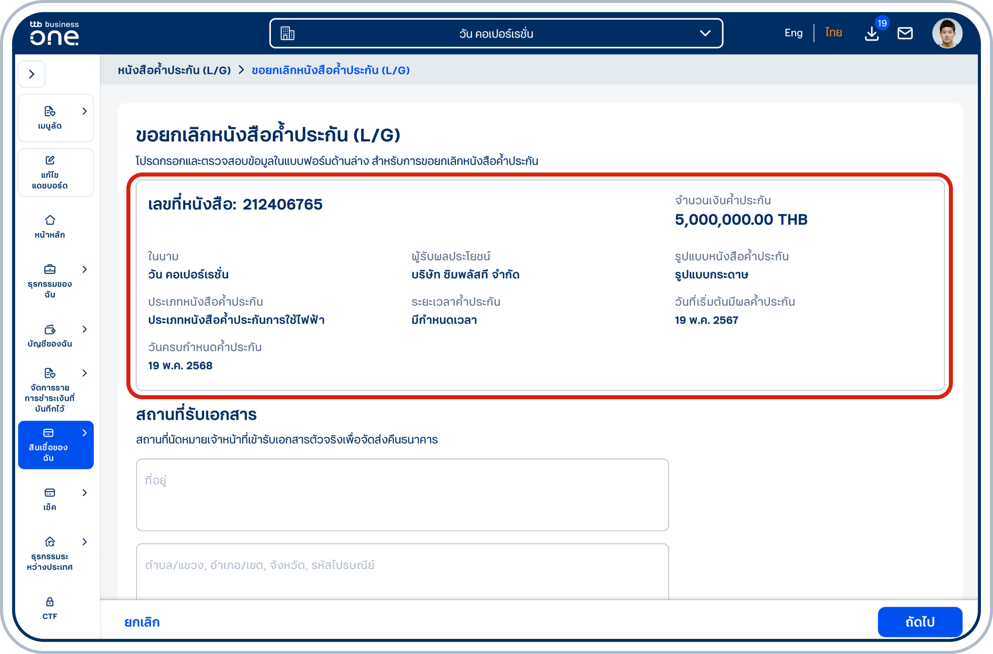Click the profile avatar in top bar

947,33
